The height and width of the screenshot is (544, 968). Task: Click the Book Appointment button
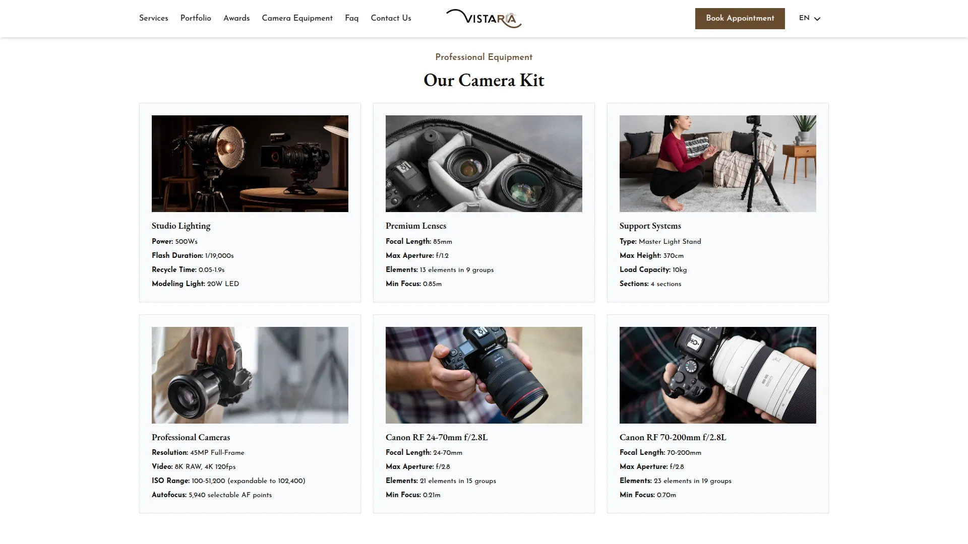(x=740, y=18)
